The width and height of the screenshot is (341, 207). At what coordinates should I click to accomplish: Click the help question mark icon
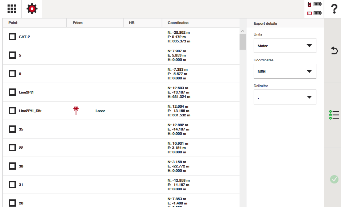point(334,9)
